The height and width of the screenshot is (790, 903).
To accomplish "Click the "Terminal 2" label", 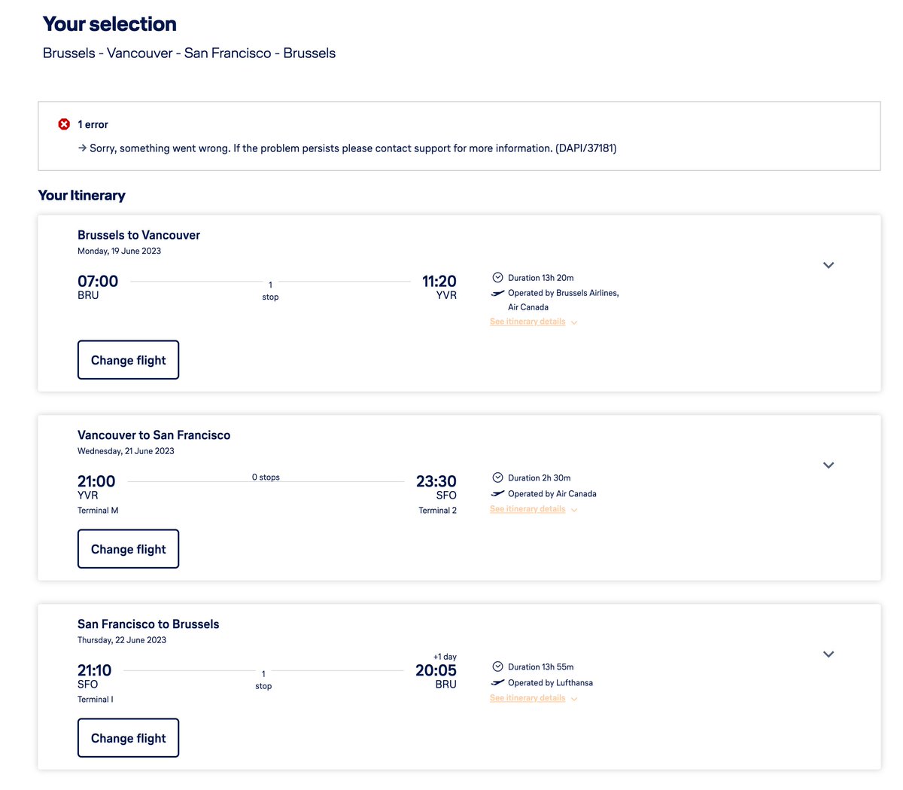I will point(438,511).
